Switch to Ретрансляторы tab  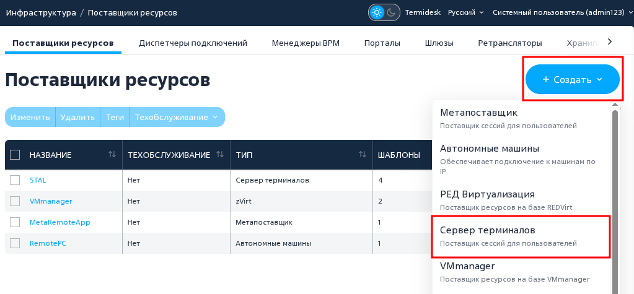(510, 43)
